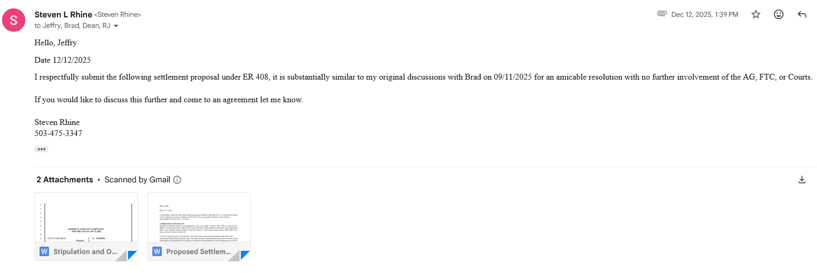Click the pink sender avatar 'S'
The height and width of the screenshot is (273, 817).
[x=14, y=20]
